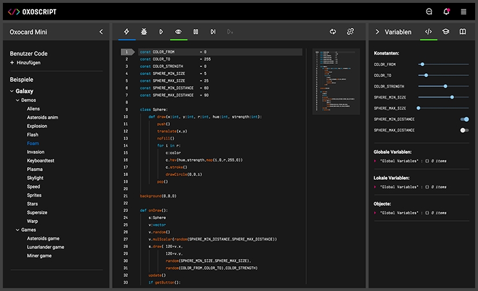
Task: Turn off the SPHERE_MIN_DISTANCE toggle
Action: [464, 119]
